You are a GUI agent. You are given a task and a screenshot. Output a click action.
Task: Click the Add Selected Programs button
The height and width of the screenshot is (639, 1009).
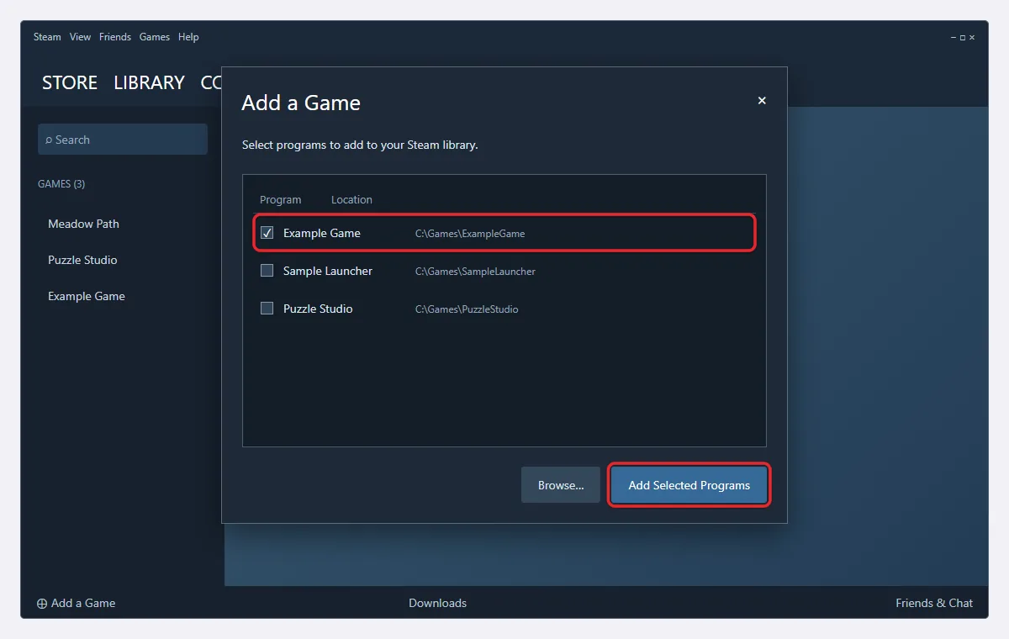click(689, 485)
